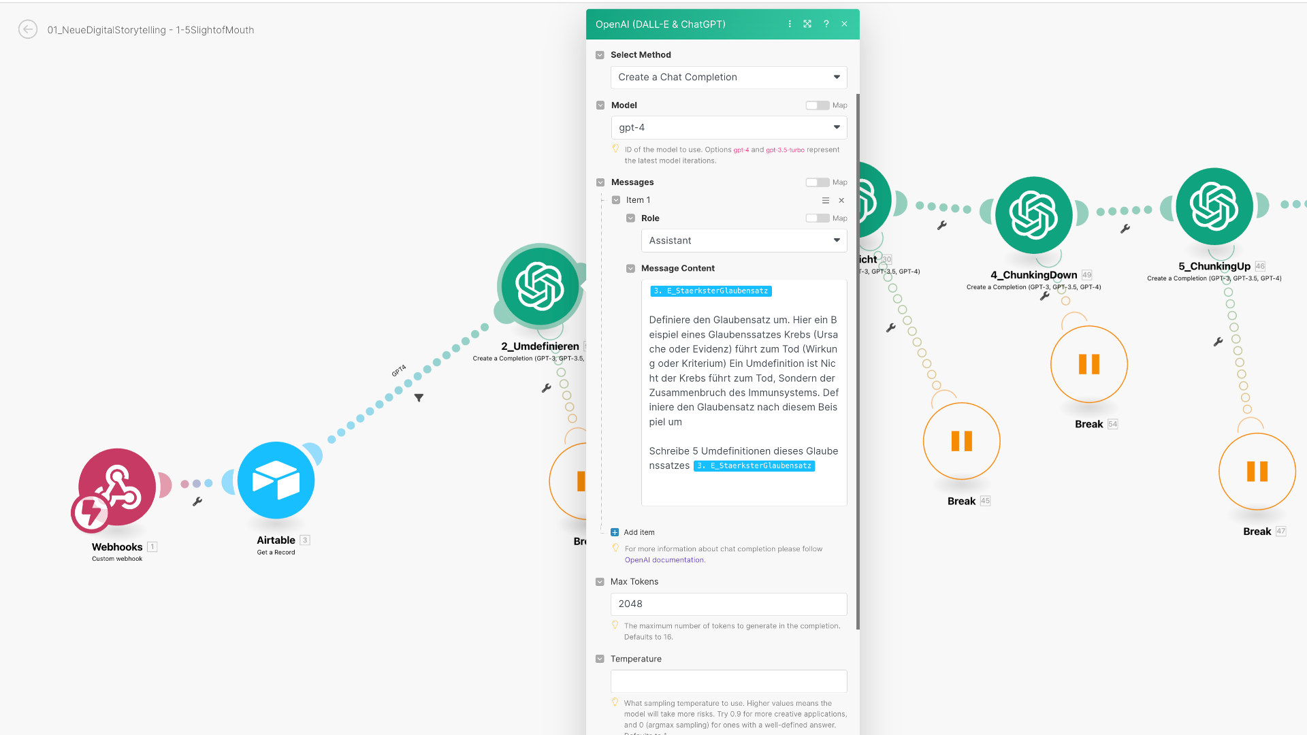Open the gpt-4 model dropdown

click(x=728, y=127)
